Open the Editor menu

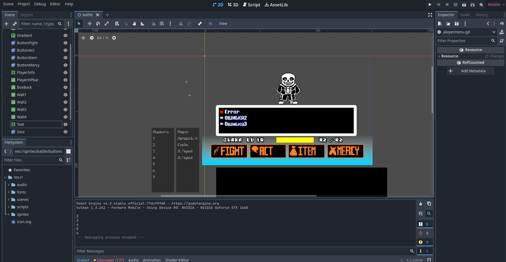[55, 4]
